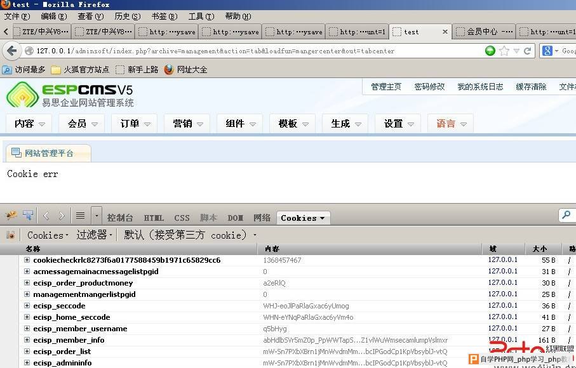Select the 网站管理平台 page tab

coord(48,153)
